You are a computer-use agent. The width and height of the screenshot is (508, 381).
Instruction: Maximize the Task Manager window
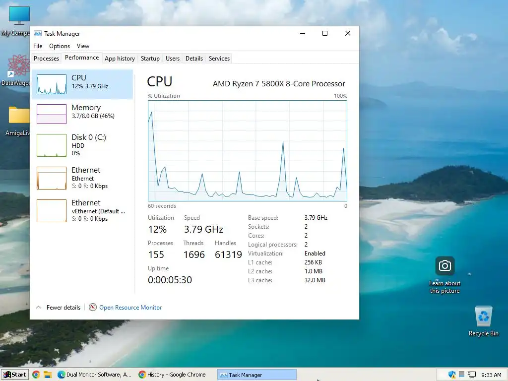coord(325,33)
